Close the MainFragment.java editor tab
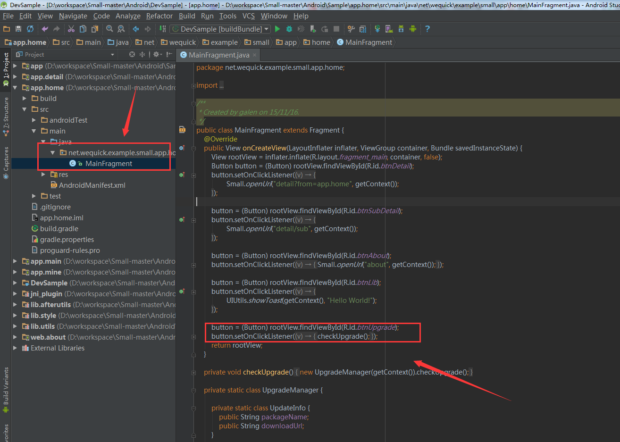620x442 pixels. click(x=255, y=55)
